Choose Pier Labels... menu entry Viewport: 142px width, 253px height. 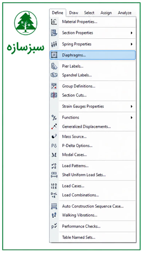click(93, 66)
